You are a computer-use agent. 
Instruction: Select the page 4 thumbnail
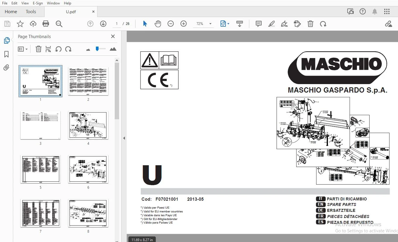point(88,125)
